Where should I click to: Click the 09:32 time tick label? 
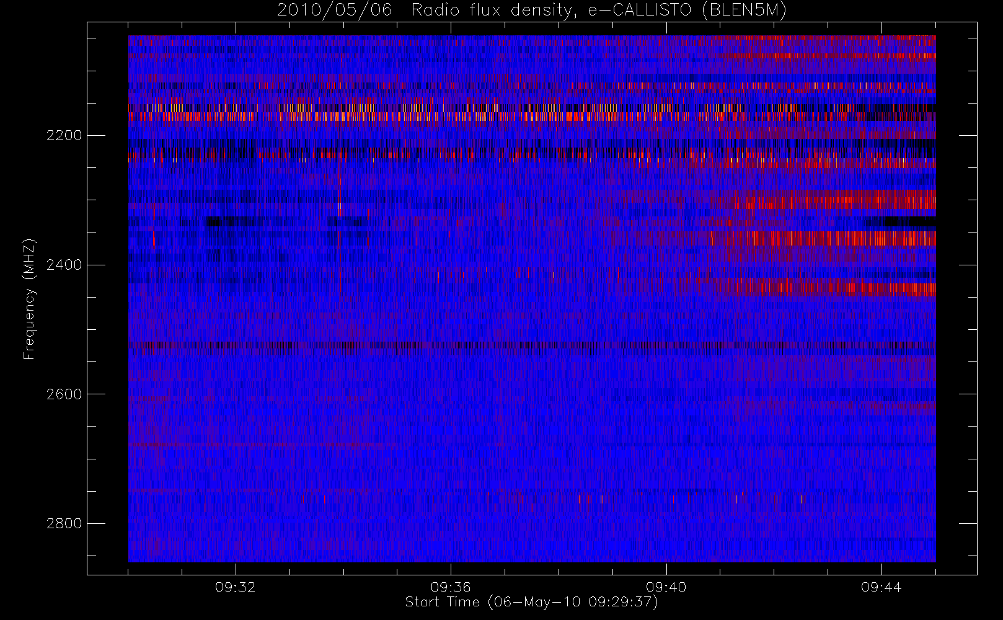click(236, 587)
